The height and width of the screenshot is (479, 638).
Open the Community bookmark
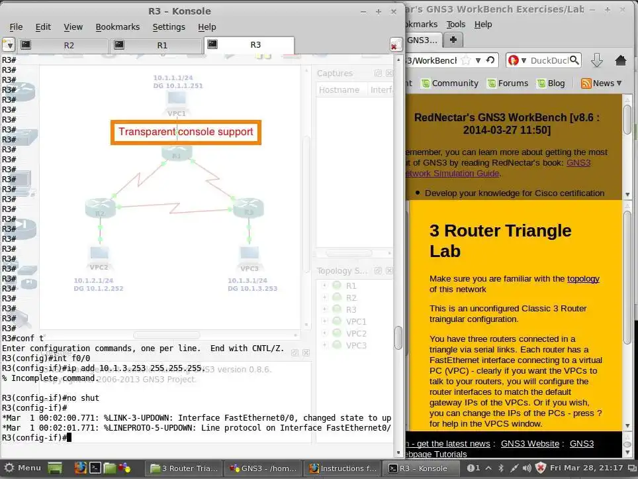click(450, 83)
